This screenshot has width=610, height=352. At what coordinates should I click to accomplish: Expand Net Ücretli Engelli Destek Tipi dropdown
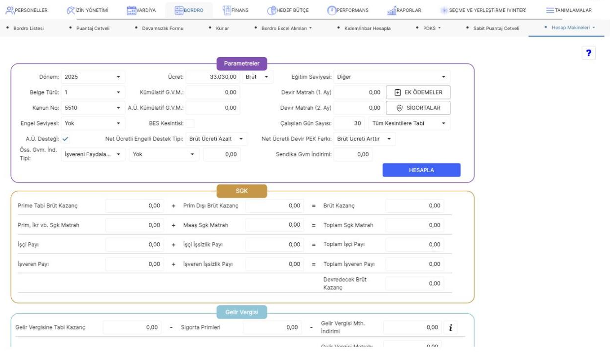217,139
